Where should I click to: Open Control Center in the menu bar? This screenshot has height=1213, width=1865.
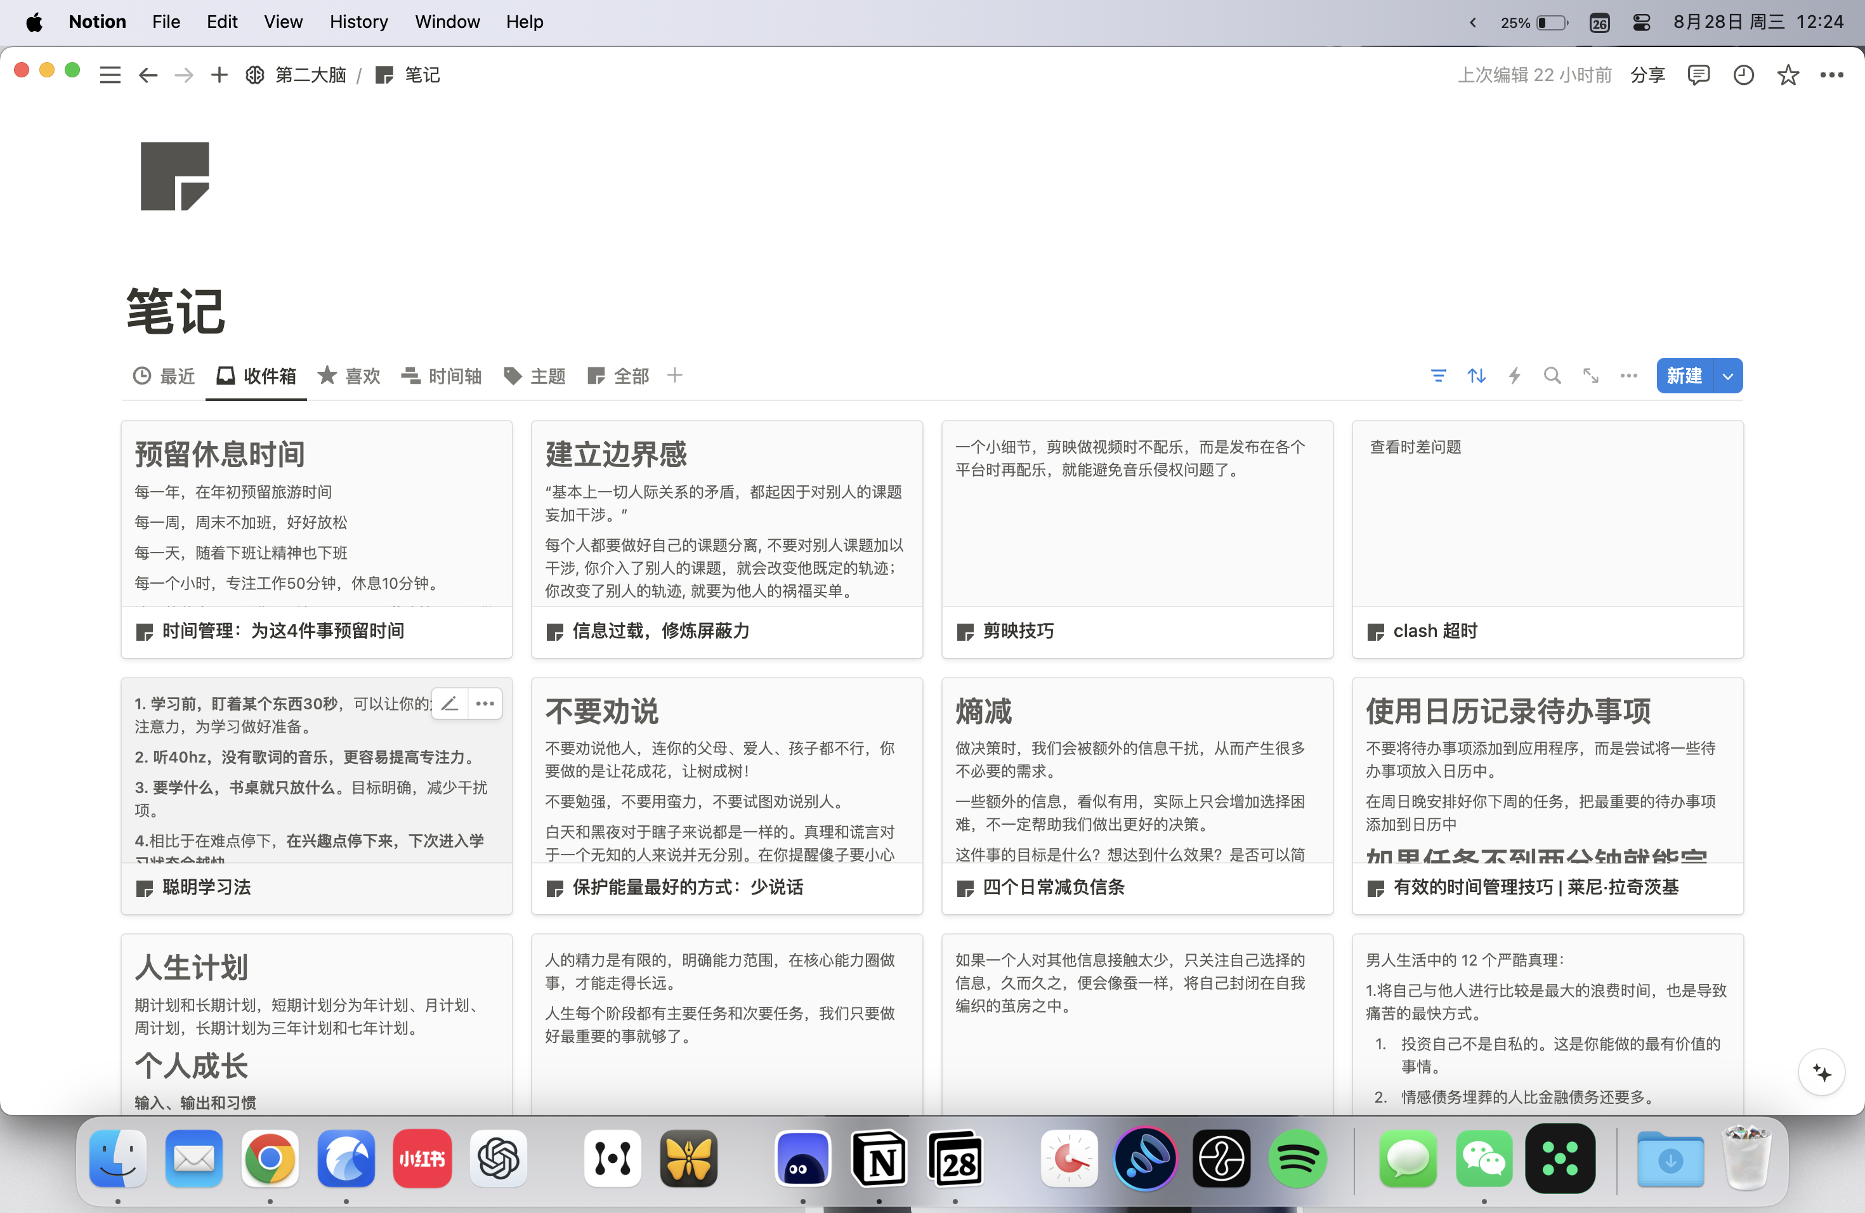pos(1642,23)
